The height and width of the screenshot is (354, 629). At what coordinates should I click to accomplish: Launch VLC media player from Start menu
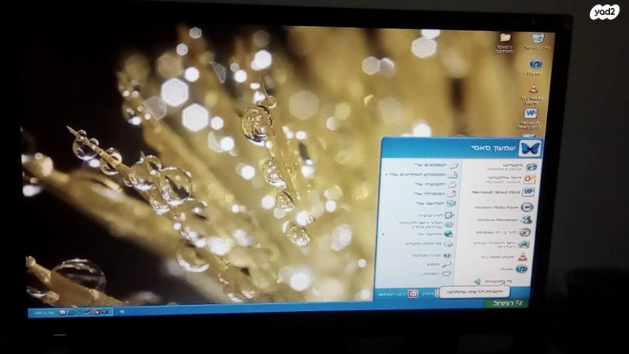[x=504, y=257]
